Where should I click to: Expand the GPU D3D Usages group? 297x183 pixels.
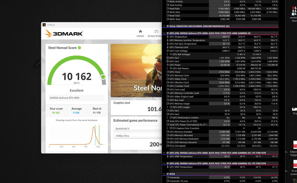(167, 107)
